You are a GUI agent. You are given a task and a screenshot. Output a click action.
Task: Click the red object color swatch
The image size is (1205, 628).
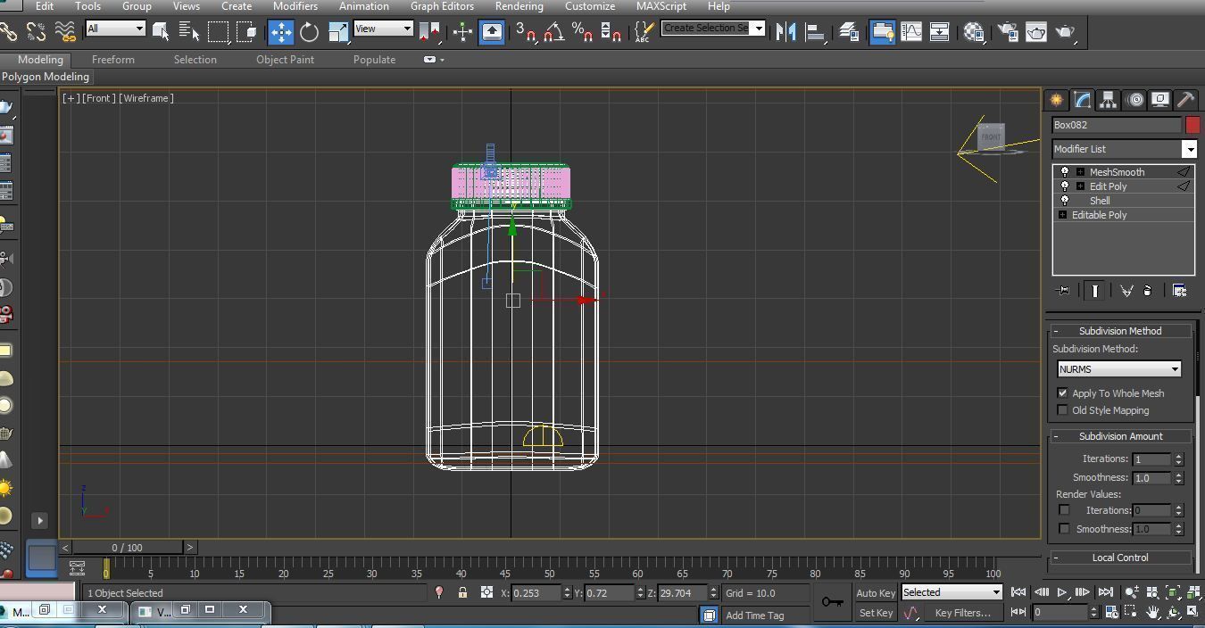(1193, 125)
